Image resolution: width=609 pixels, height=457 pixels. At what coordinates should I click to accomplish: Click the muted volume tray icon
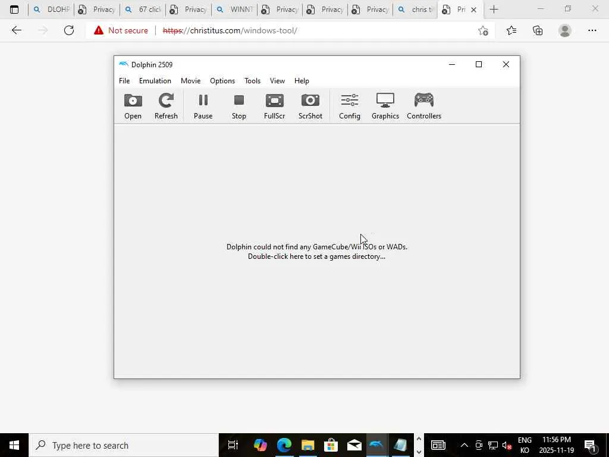pos(507,445)
